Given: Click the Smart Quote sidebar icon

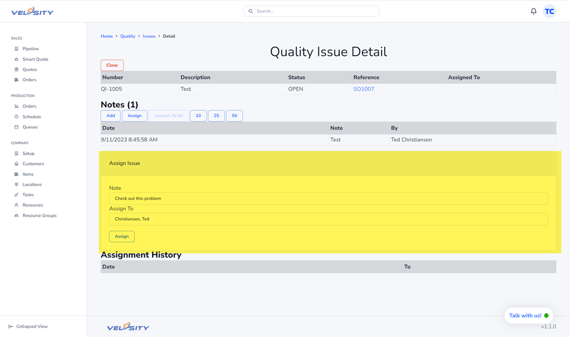Looking at the screenshot, I should coord(16,59).
